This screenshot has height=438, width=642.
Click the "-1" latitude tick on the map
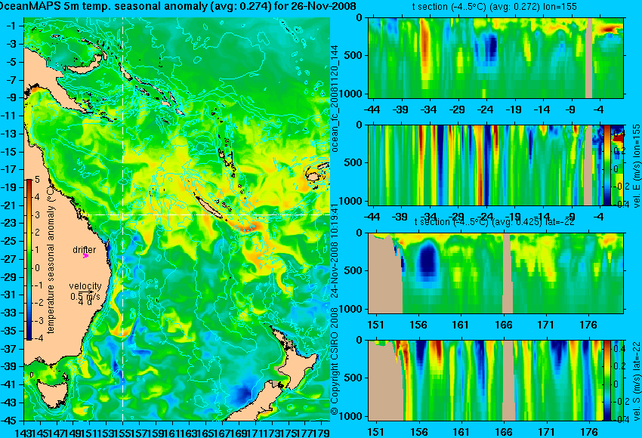13,26
